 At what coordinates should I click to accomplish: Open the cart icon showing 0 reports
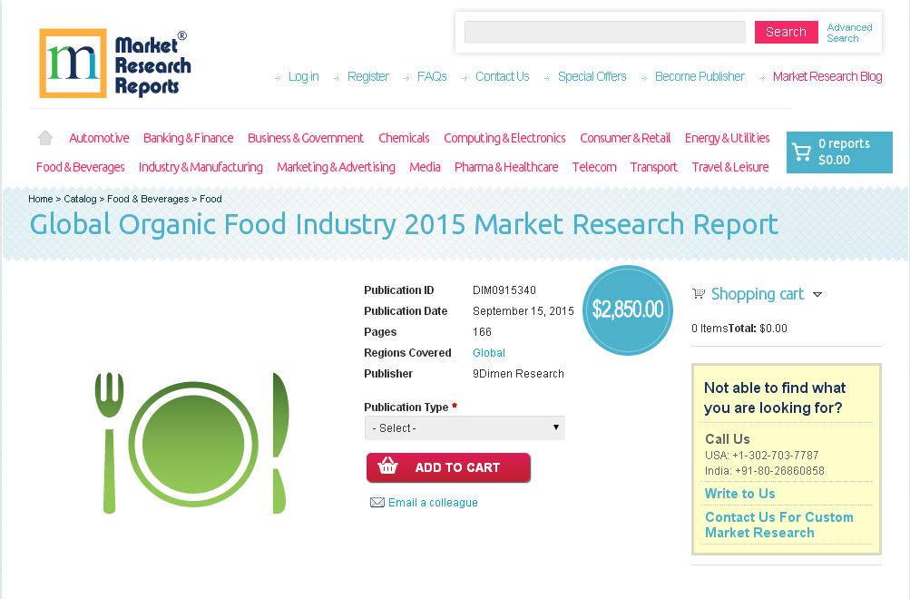click(x=801, y=152)
